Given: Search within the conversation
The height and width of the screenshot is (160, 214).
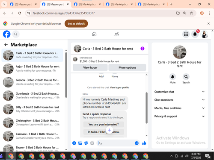Looking at the screenshot, I should 186,77.
